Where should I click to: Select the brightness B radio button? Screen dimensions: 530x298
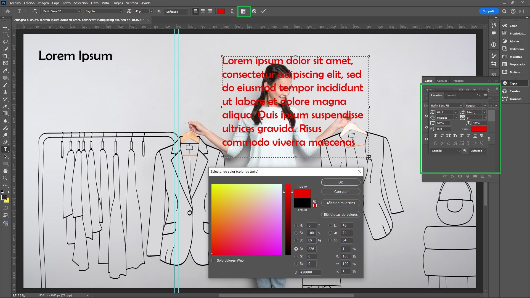[x=296, y=240]
